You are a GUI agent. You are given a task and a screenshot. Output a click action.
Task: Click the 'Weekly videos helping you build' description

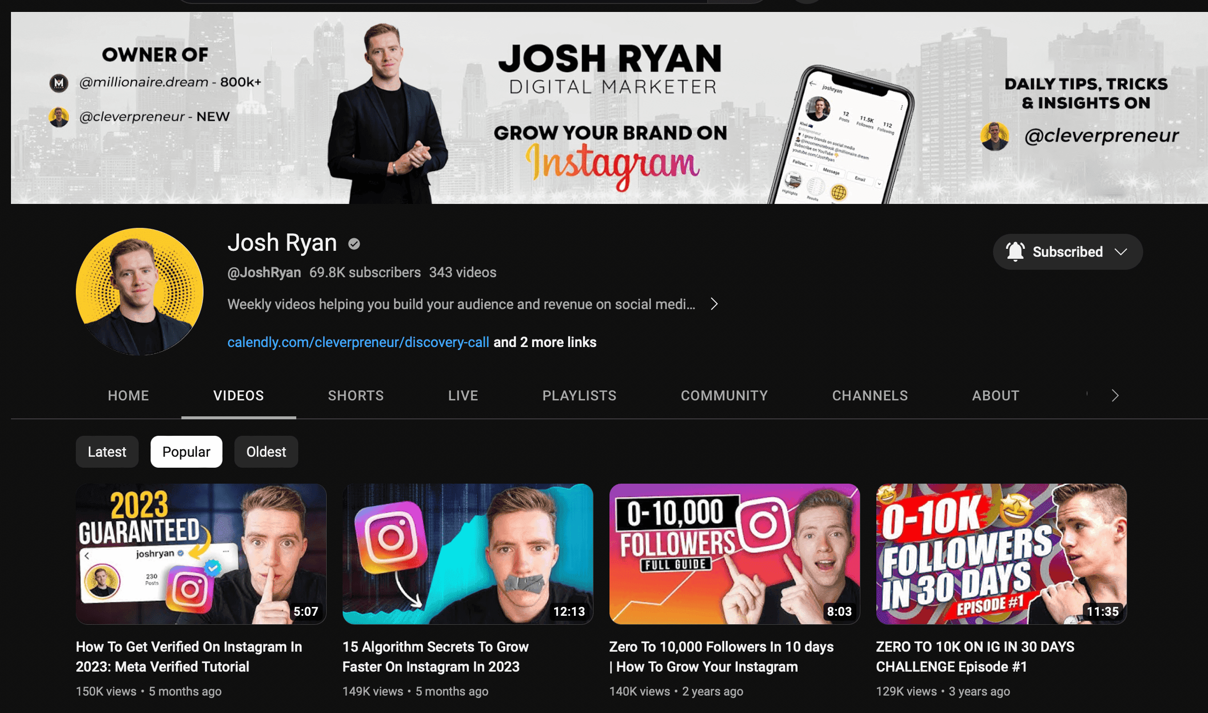[x=461, y=304]
